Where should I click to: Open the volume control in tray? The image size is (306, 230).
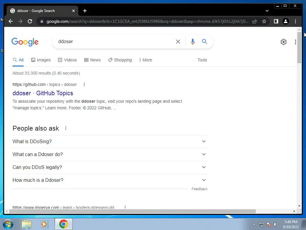pos(276,224)
